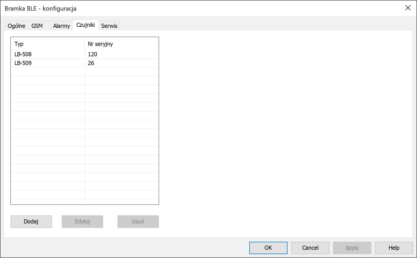Go to the Alarmy tab
Screen dimensions: 417x258
(61, 26)
